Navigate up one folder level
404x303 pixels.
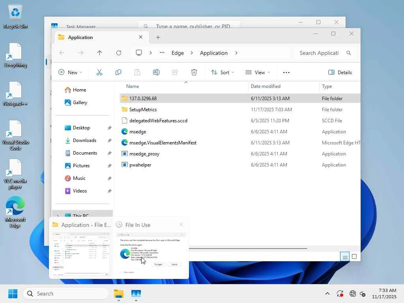[100, 53]
